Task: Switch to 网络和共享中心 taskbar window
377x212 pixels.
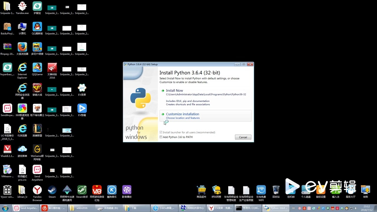Action: coord(193,208)
